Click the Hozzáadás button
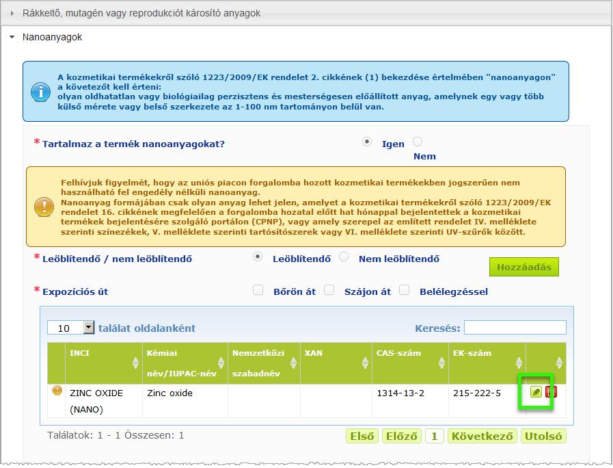The height and width of the screenshot is (468, 613). [x=524, y=267]
